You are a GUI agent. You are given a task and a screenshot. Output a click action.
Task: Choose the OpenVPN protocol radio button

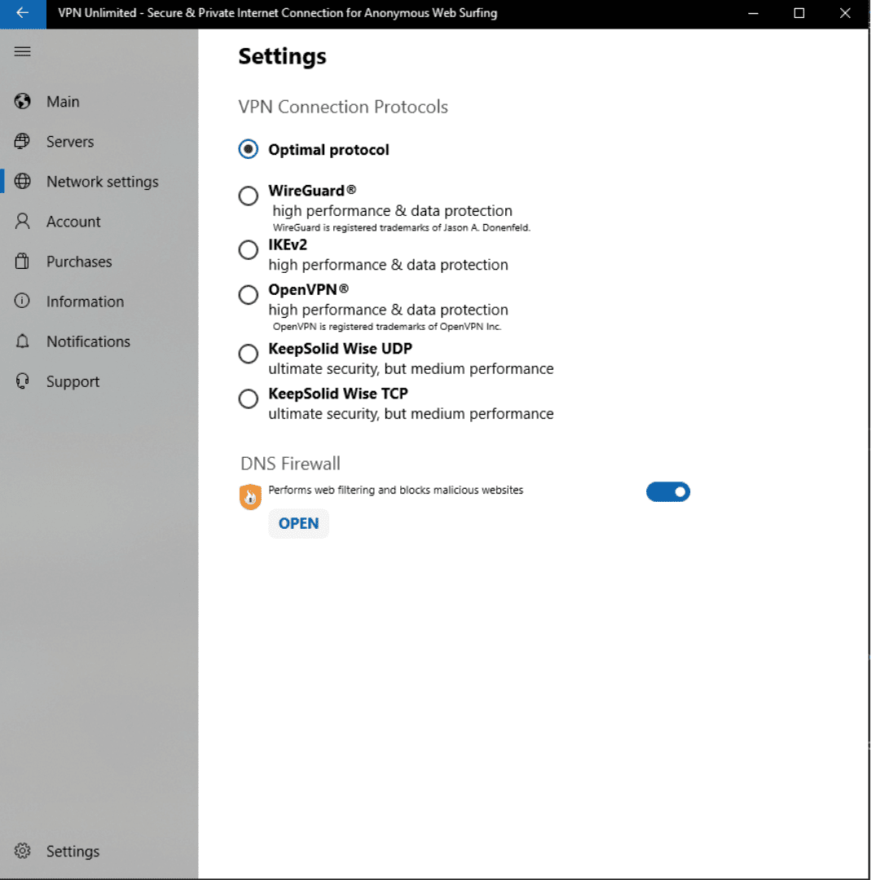(249, 295)
